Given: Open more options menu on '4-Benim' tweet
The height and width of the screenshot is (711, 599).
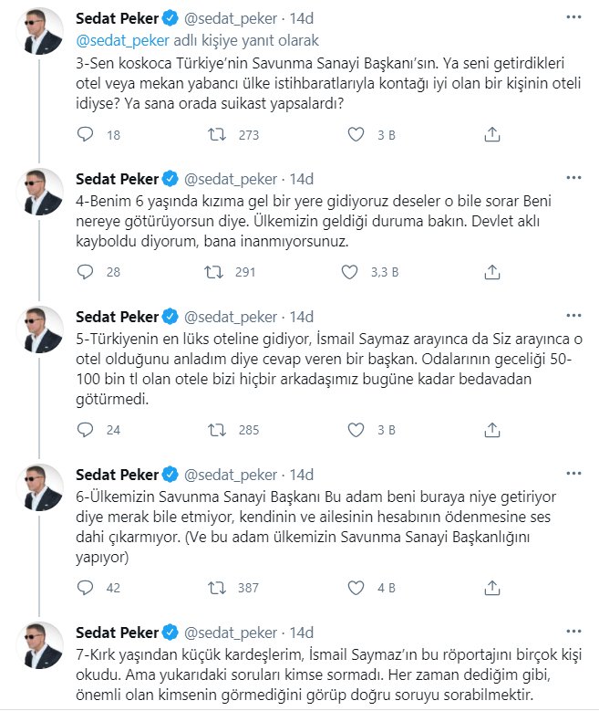Looking at the screenshot, I should [x=572, y=178].
